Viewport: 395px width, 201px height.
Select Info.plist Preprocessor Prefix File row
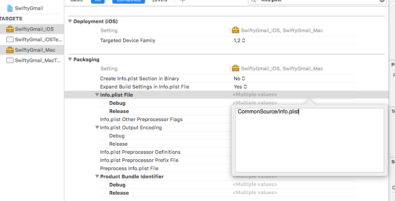click(x=139, y=160)
